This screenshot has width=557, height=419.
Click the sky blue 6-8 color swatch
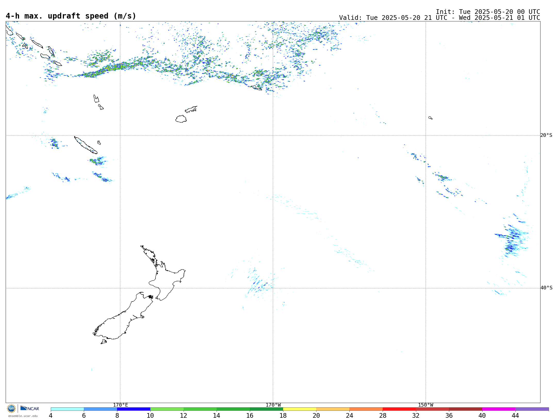tap(101, 409)
